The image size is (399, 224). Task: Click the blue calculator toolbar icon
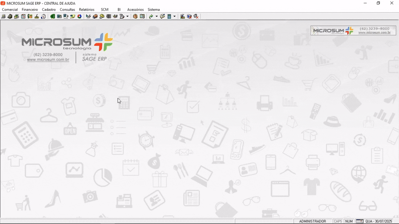(169, 16)
